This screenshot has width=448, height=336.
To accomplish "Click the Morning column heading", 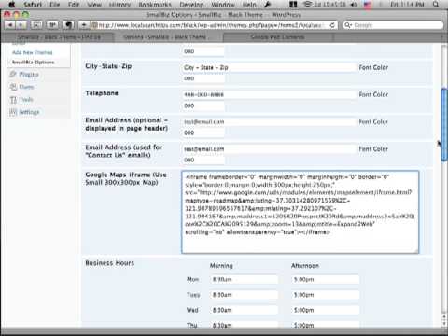I will (x=221, y=266).
